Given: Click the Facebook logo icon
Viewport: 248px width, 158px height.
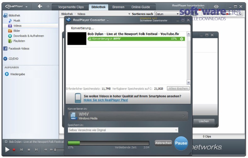Looking at the screenshot, I should (x=5, y=49).
